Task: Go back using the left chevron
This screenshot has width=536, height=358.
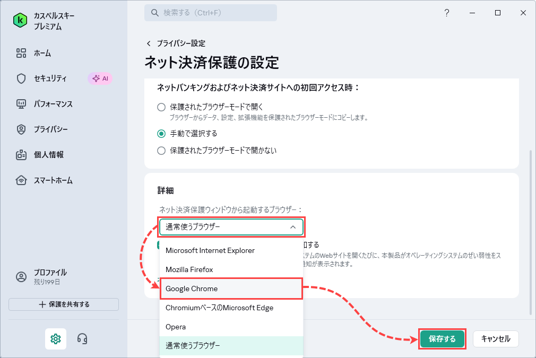Action: [149, 43]
